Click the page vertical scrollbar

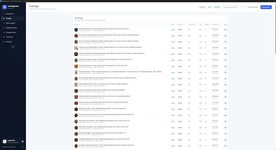[x=275, y=28]
